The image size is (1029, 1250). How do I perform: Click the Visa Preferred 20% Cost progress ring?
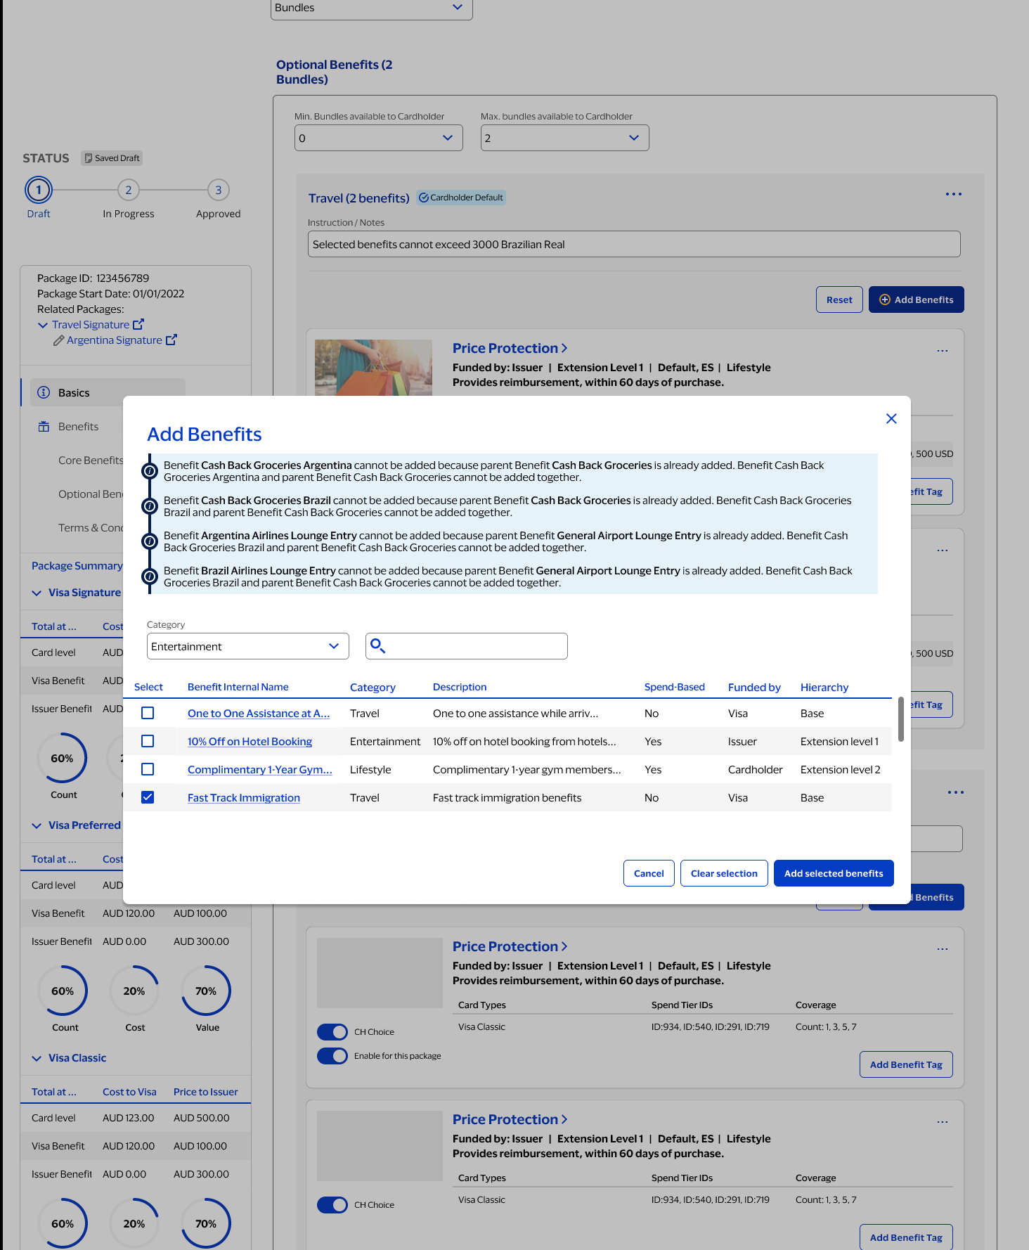[134, 991]
